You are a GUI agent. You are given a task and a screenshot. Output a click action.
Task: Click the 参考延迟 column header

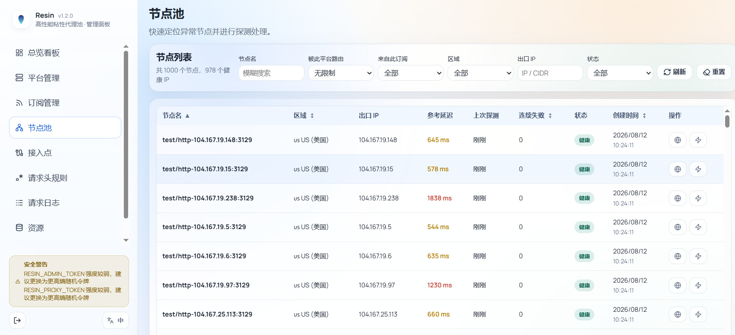pyautogui.click(x=440, y=115)
